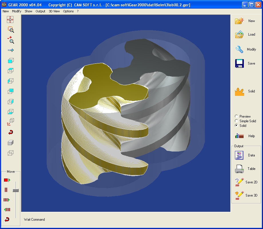The image size is (263, 229).
Task: Pause the animation in Move panel
Action: click(6, 190)
